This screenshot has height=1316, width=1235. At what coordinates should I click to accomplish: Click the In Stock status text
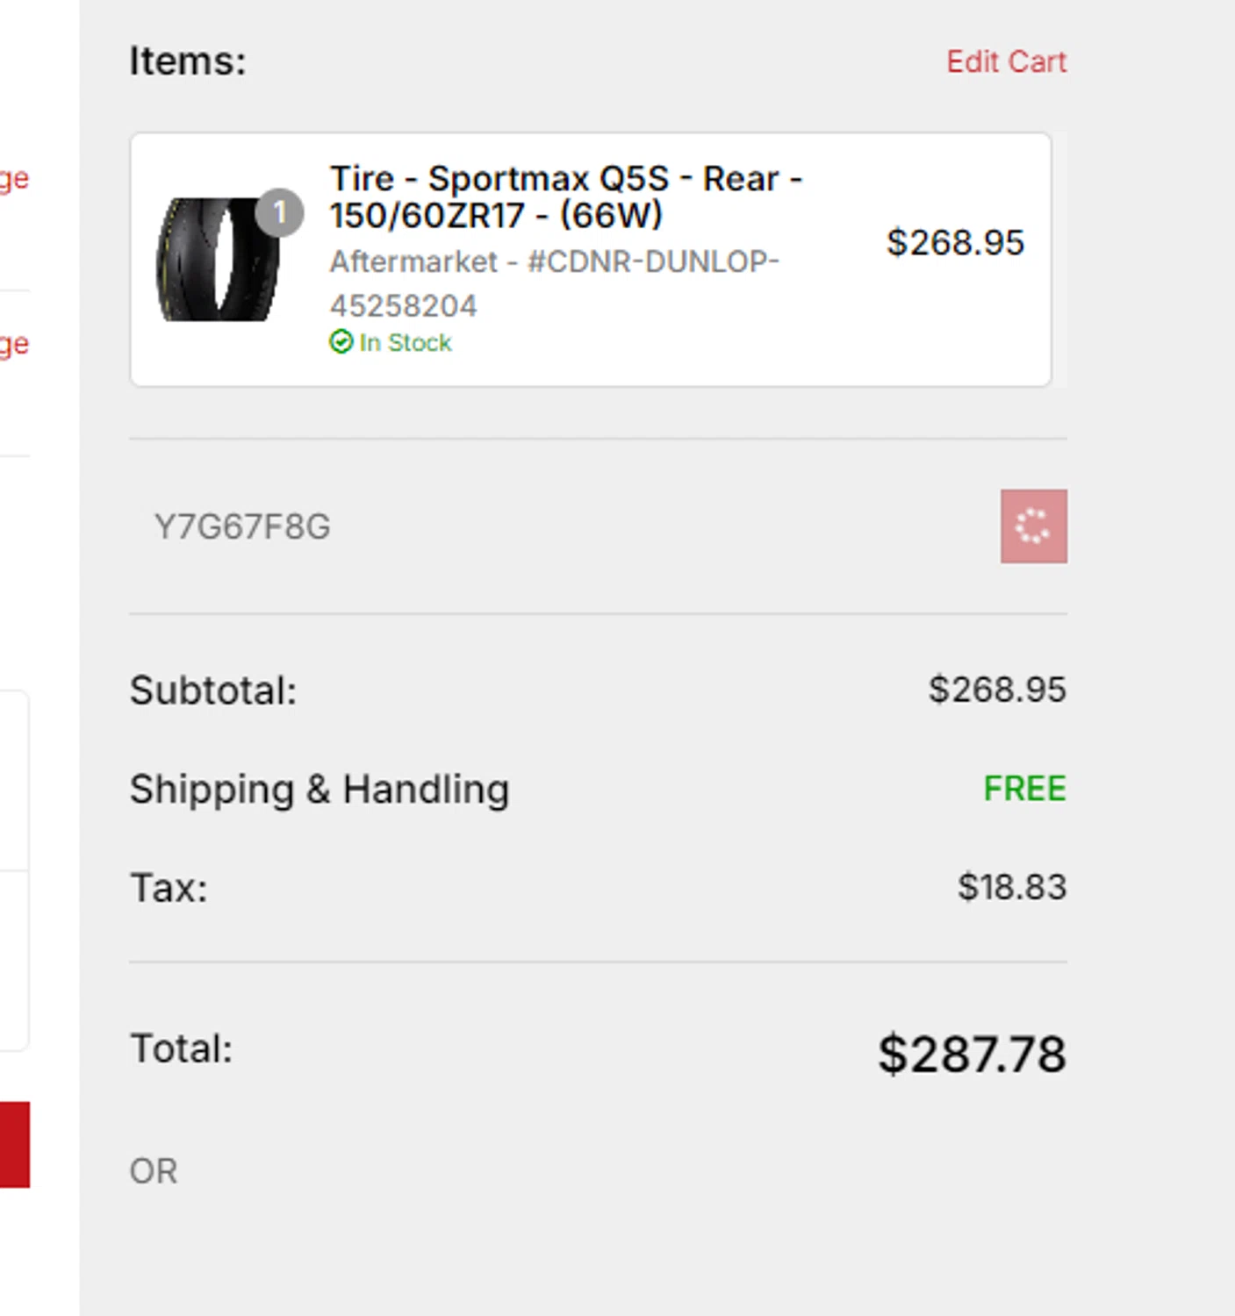click(x=406, y=342)
